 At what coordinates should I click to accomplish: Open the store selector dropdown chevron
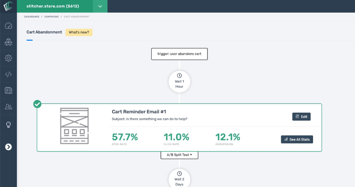[100, 6]
